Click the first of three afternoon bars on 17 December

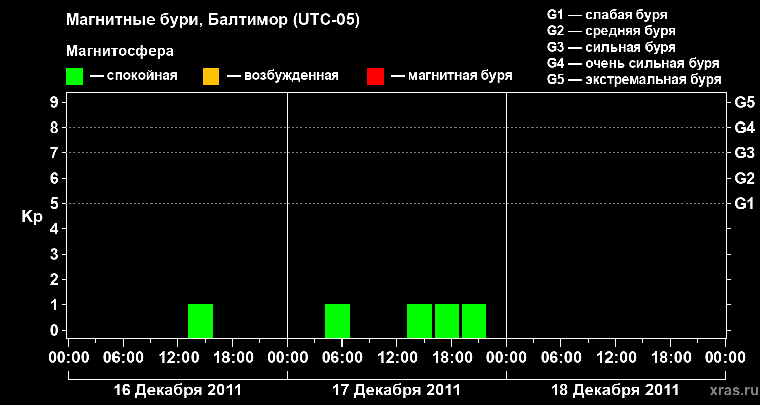pyautogui.click(x=420, y=321)
